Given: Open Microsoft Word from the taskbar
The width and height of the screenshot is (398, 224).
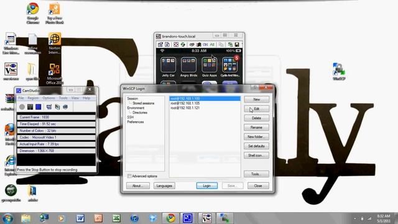Looking at the screenshot, I should (80, 218).
